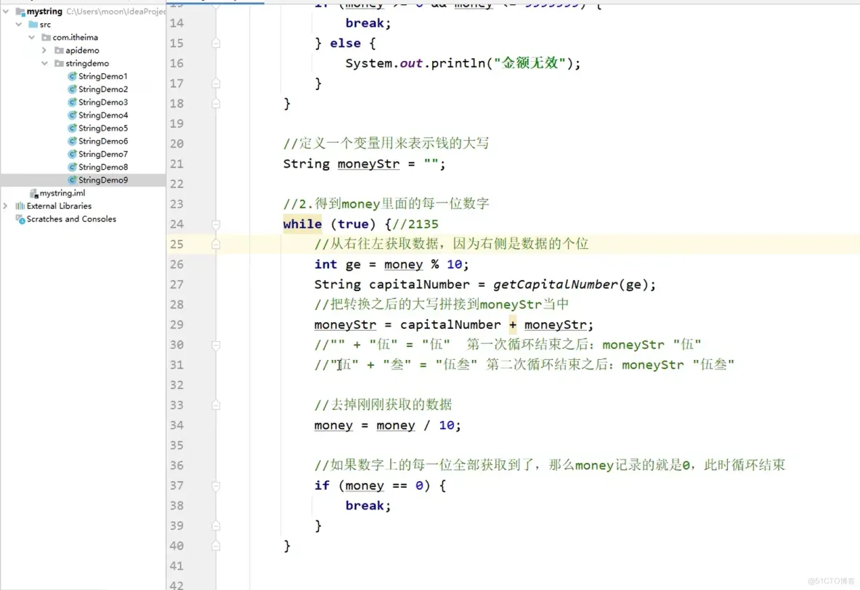Viewport: 860px width, 590px height.
Task: Select External Libraries label
Action: click(60, 206)
